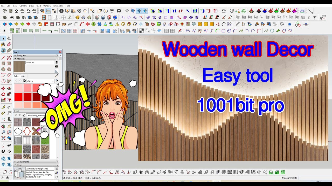332x186 pixels.
Task: Select the Push/Pull tool
Action: [9, 89]
